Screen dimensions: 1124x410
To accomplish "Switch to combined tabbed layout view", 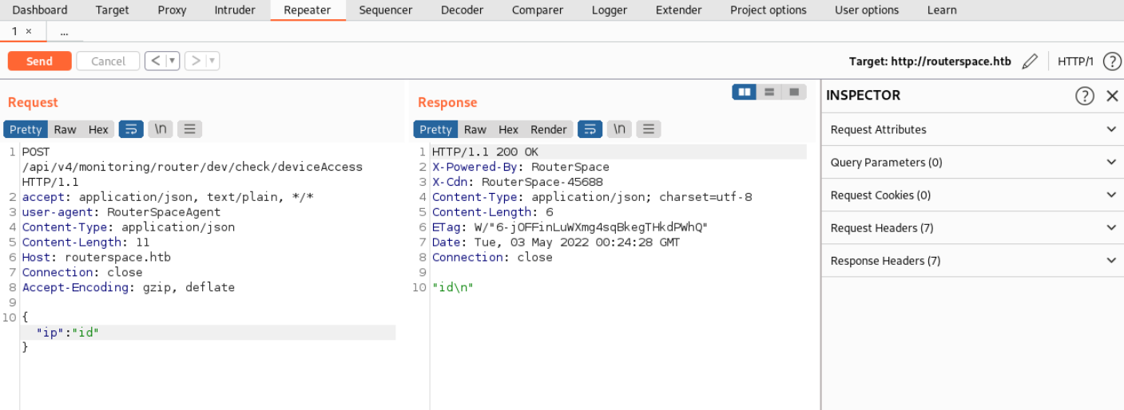I will point(794,92).
